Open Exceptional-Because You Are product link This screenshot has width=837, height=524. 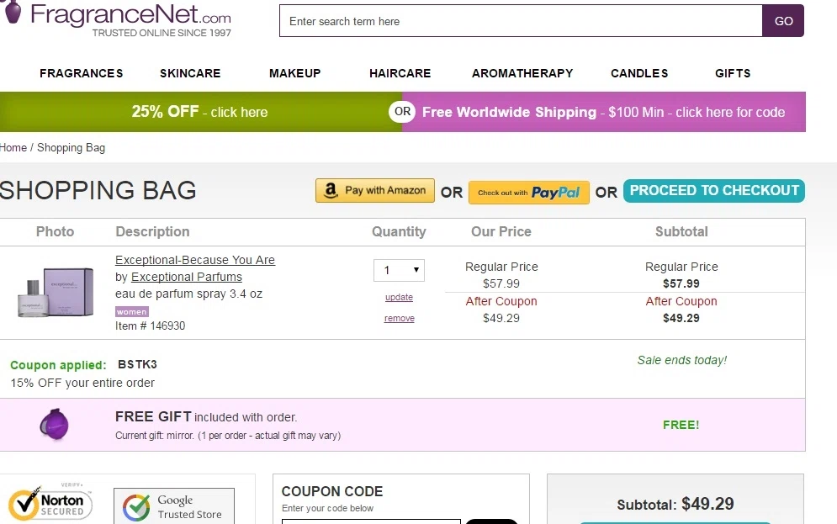point(195,260)
